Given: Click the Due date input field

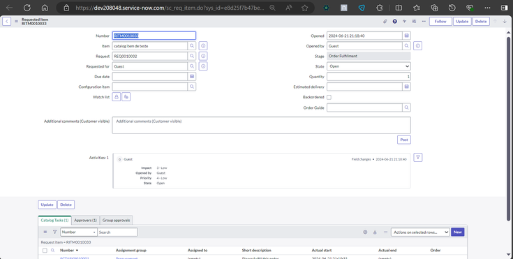Looking at the screenshot, I should coord(150,76).
